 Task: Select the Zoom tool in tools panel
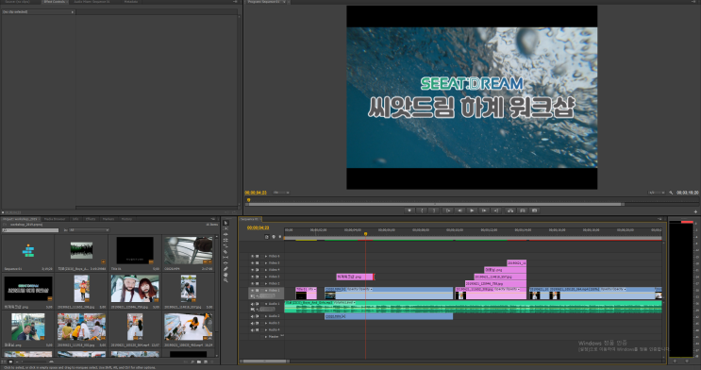[225, 280]
